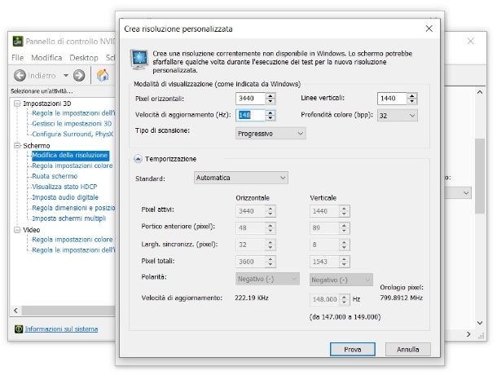Increase Pixel orizzontali with up arrow

(270, 96)
